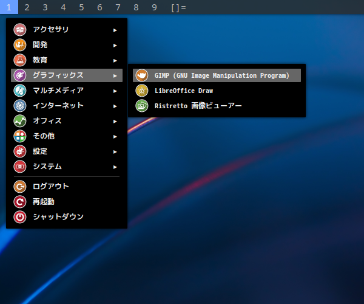This screenshot has width=364, height=304.
Task: Click the Multimedia (マルチメディア) music icon
Action: coord(20,91)
